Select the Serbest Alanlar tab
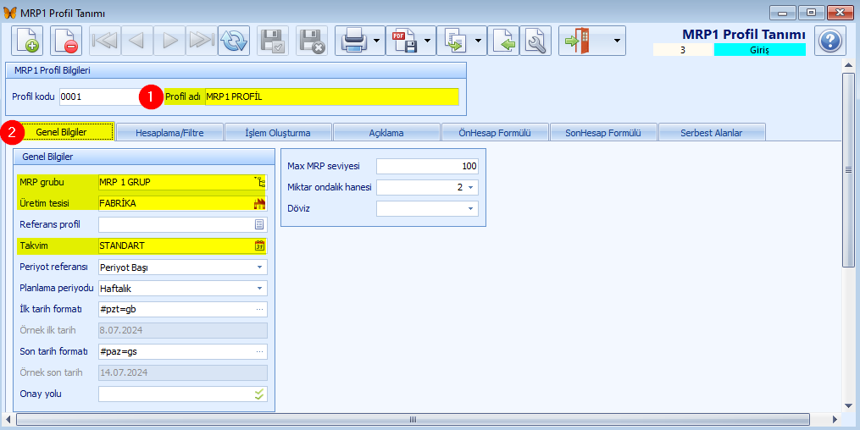 [x=712, y=132]
